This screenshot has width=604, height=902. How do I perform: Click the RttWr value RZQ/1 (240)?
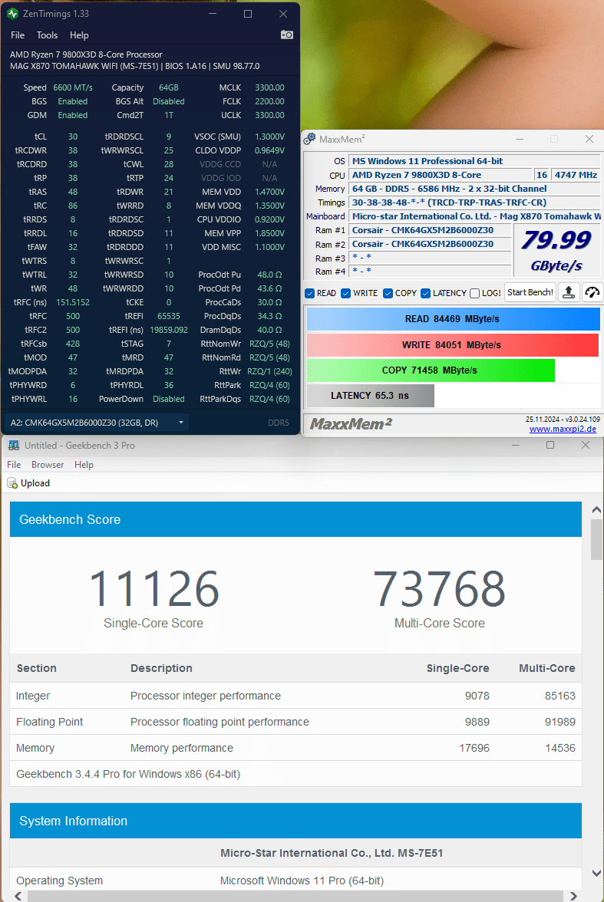[269, 371]
